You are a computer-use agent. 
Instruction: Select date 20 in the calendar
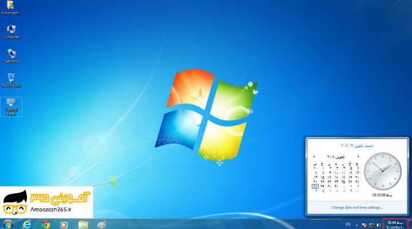click(x=357, y=177)
